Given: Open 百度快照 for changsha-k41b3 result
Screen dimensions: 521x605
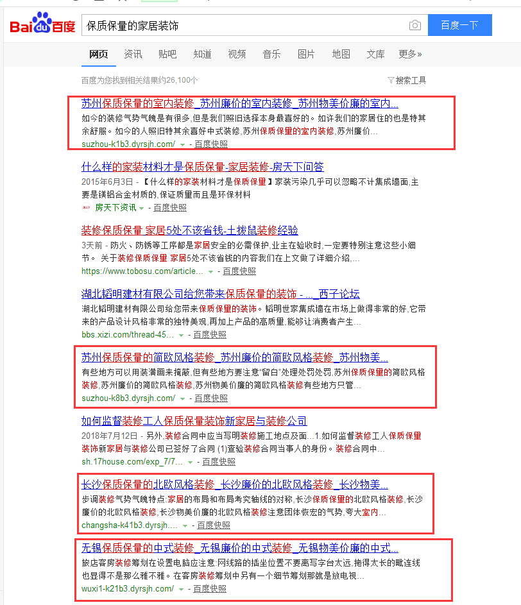Looking at the screenshot, I should [213, 525].
